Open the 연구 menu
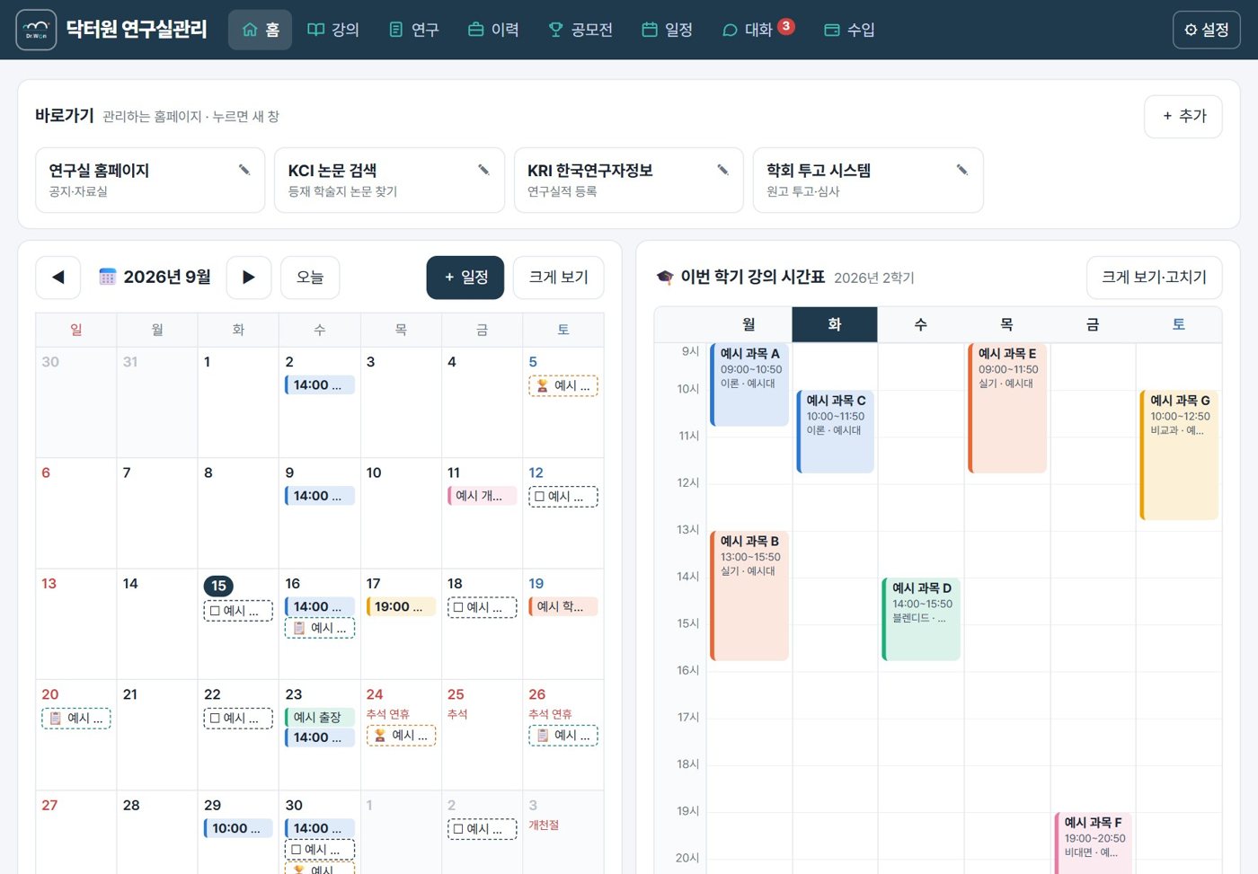Viewport: 1258px width, 874px height. 414,30
